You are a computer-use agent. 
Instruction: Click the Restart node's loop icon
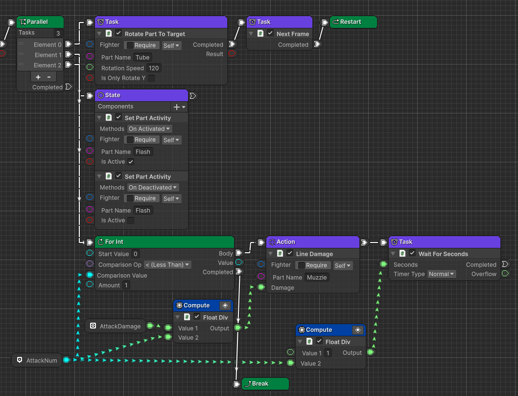click(x=335, y=22)
